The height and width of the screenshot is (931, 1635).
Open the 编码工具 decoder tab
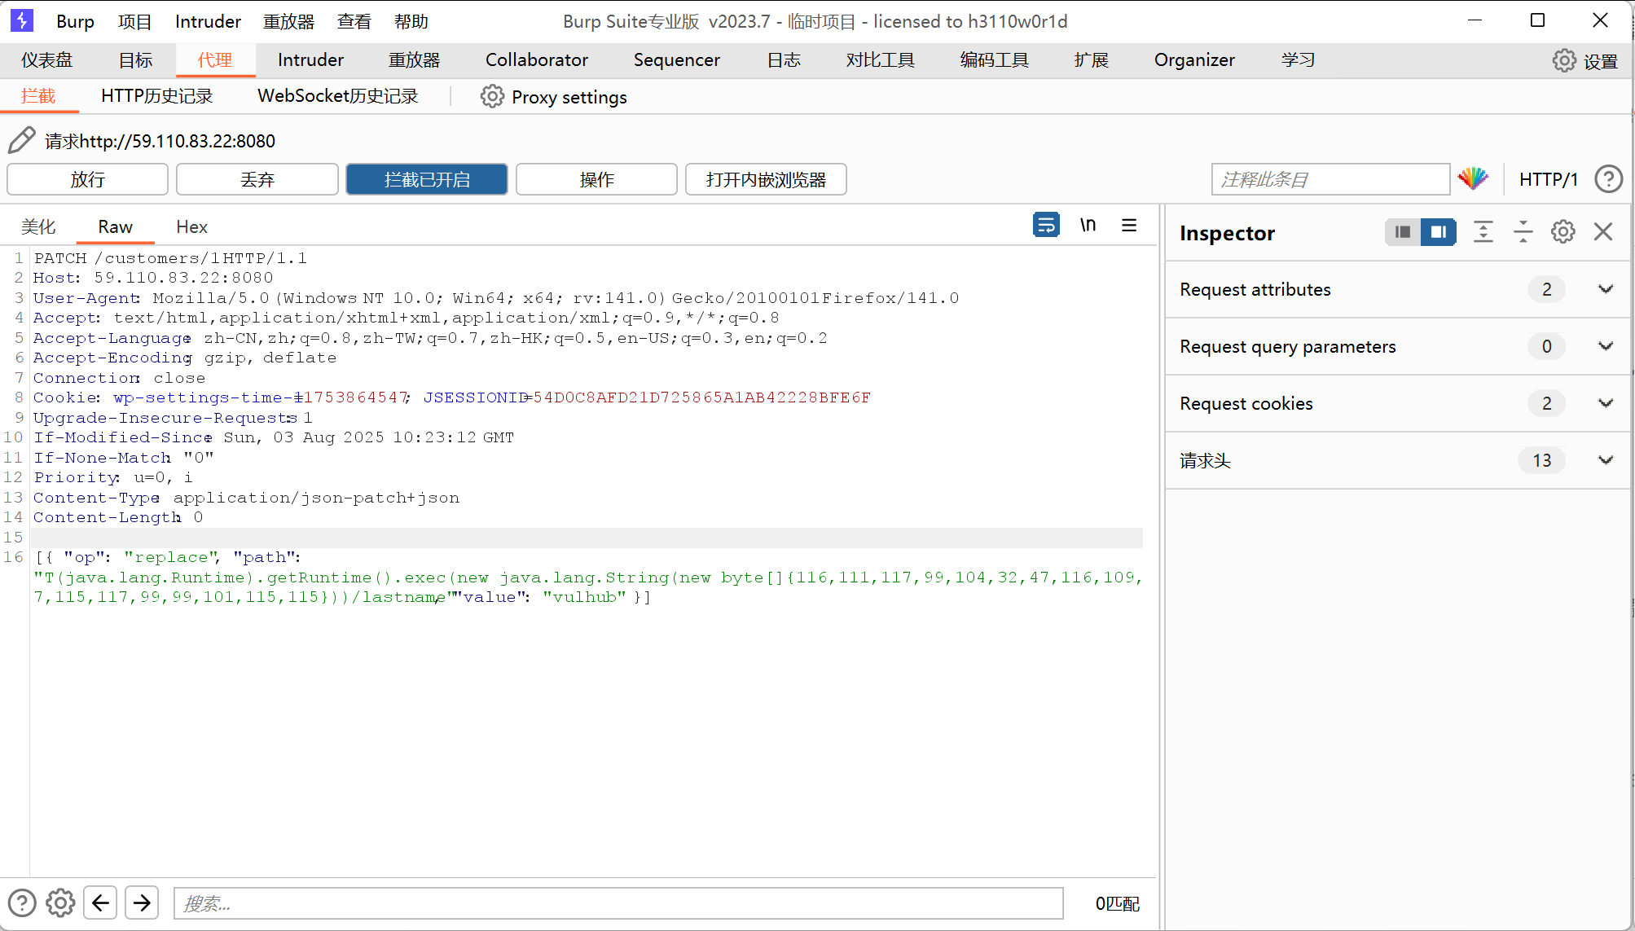[x=994, y=60]
